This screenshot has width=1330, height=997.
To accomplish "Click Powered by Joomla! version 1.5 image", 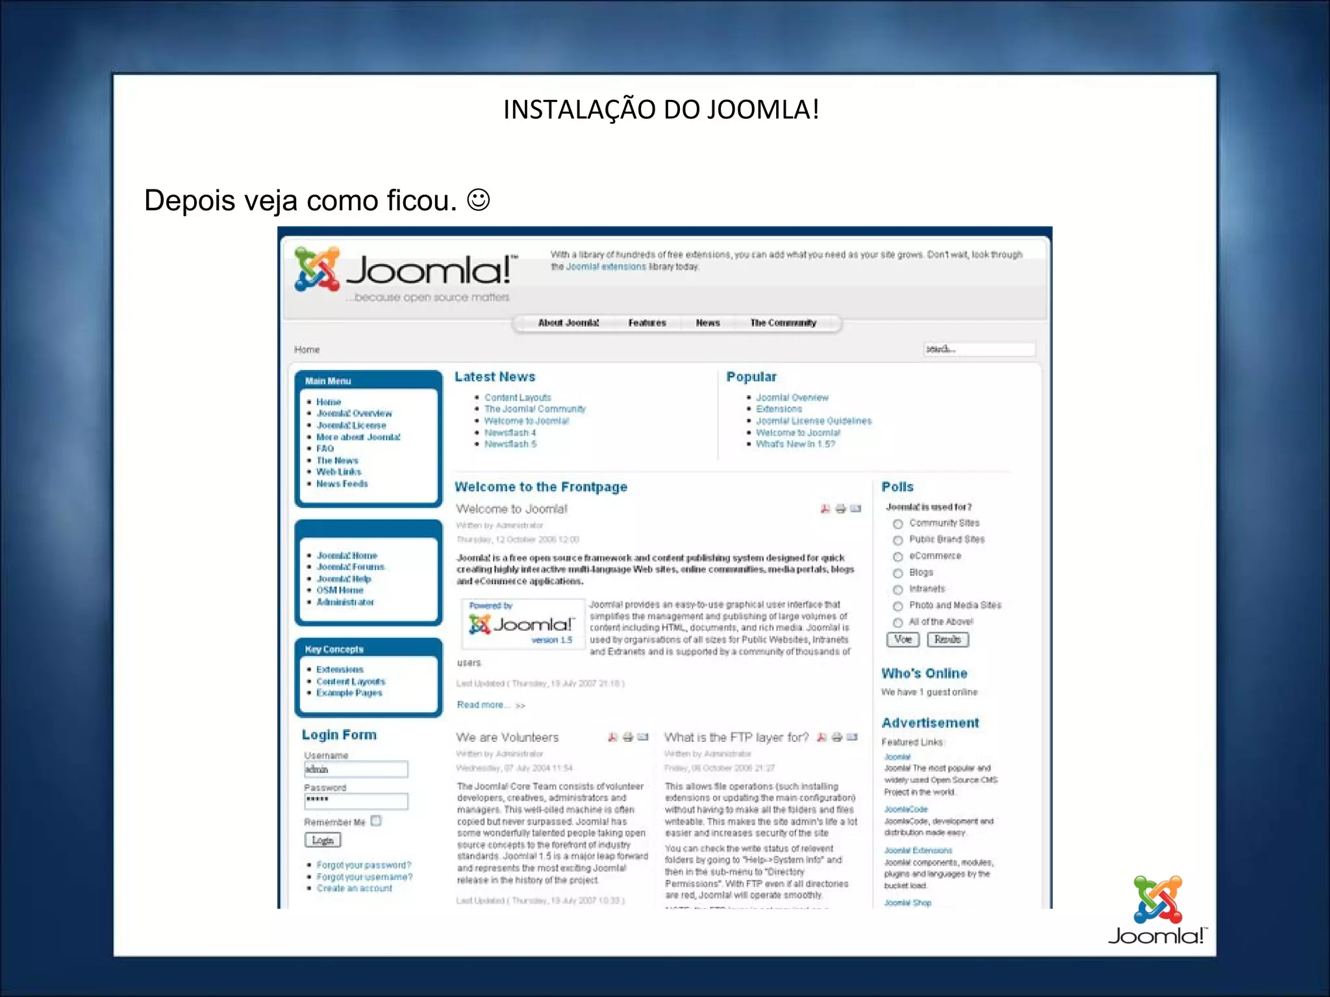I will (x=523, y=624).
